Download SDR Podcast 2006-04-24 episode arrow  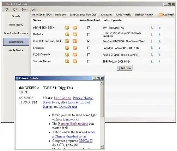pos(152,61)
